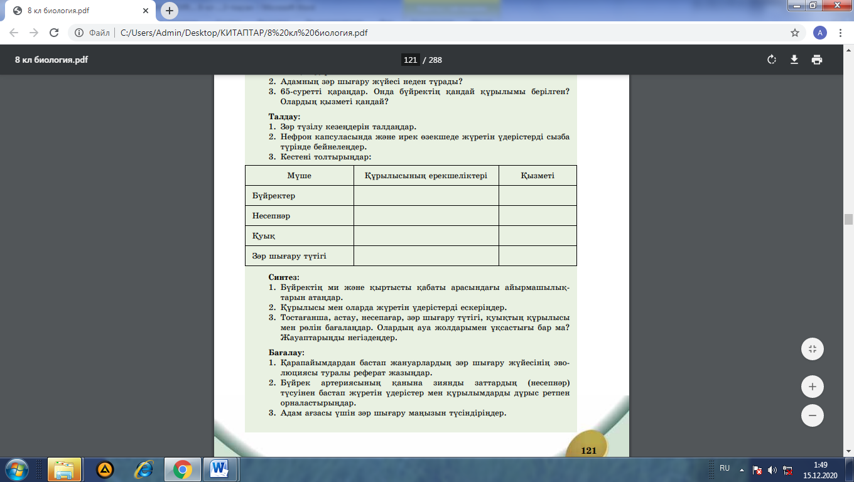This screenshot has width=854, height=482.
Task: Click the site information icon before Файл
Action: click(x=80, y=33)
